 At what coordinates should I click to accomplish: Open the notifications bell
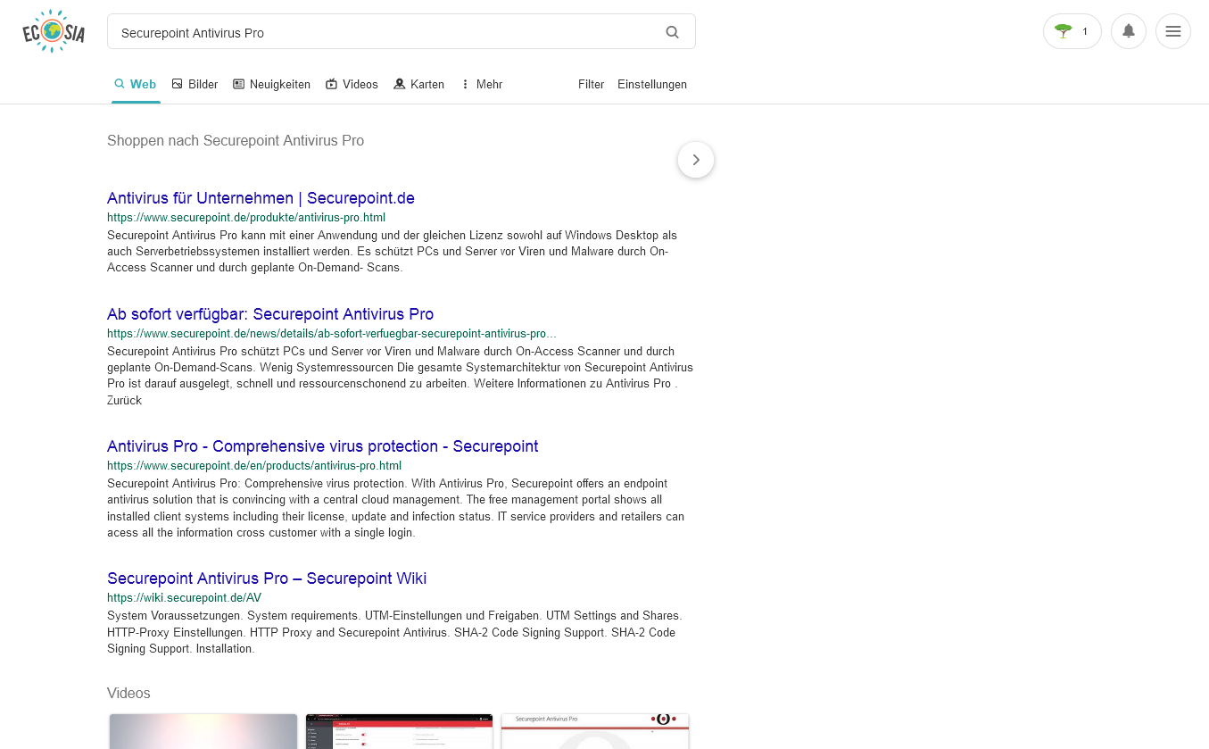coord(1129,31)
